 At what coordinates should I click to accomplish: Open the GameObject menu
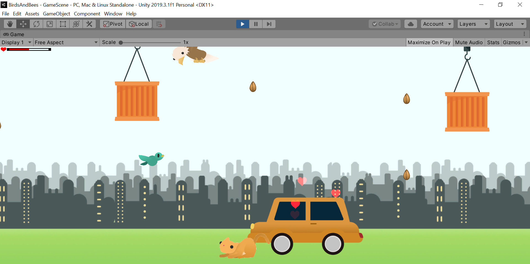point(56,14)
